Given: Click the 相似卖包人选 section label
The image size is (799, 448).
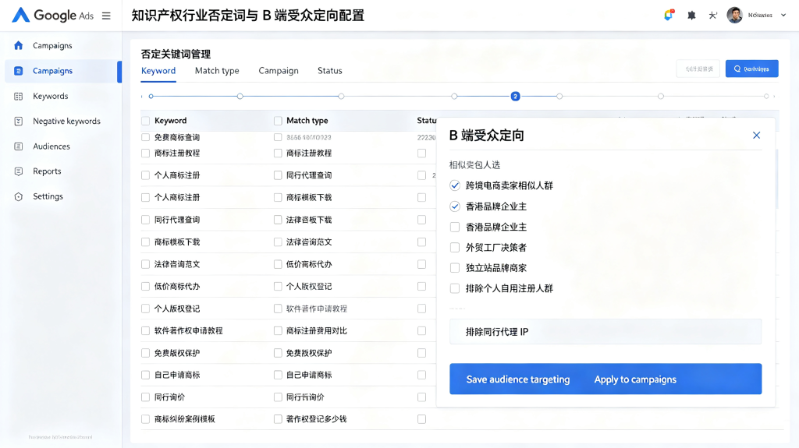Looking at the screenshot, I should [474, 165].
